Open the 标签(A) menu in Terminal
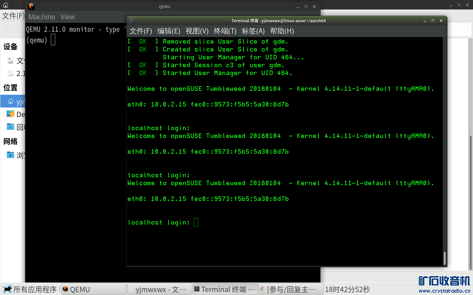This screenshot has height=295, width=473. (253, 31)
